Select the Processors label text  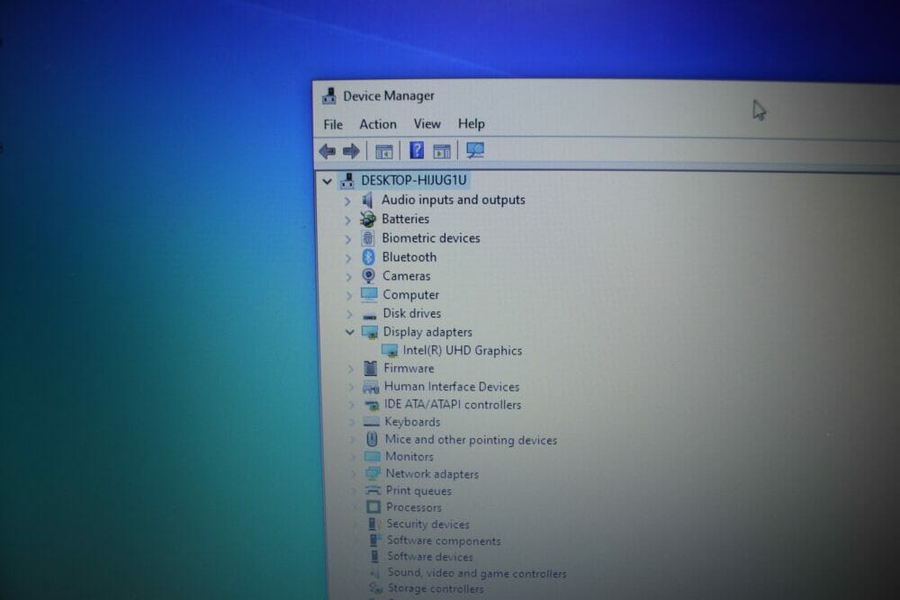(x=414, y=507)
